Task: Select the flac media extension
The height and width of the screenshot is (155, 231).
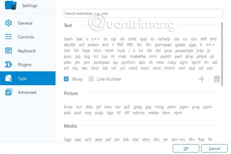Action: (201, 139)
